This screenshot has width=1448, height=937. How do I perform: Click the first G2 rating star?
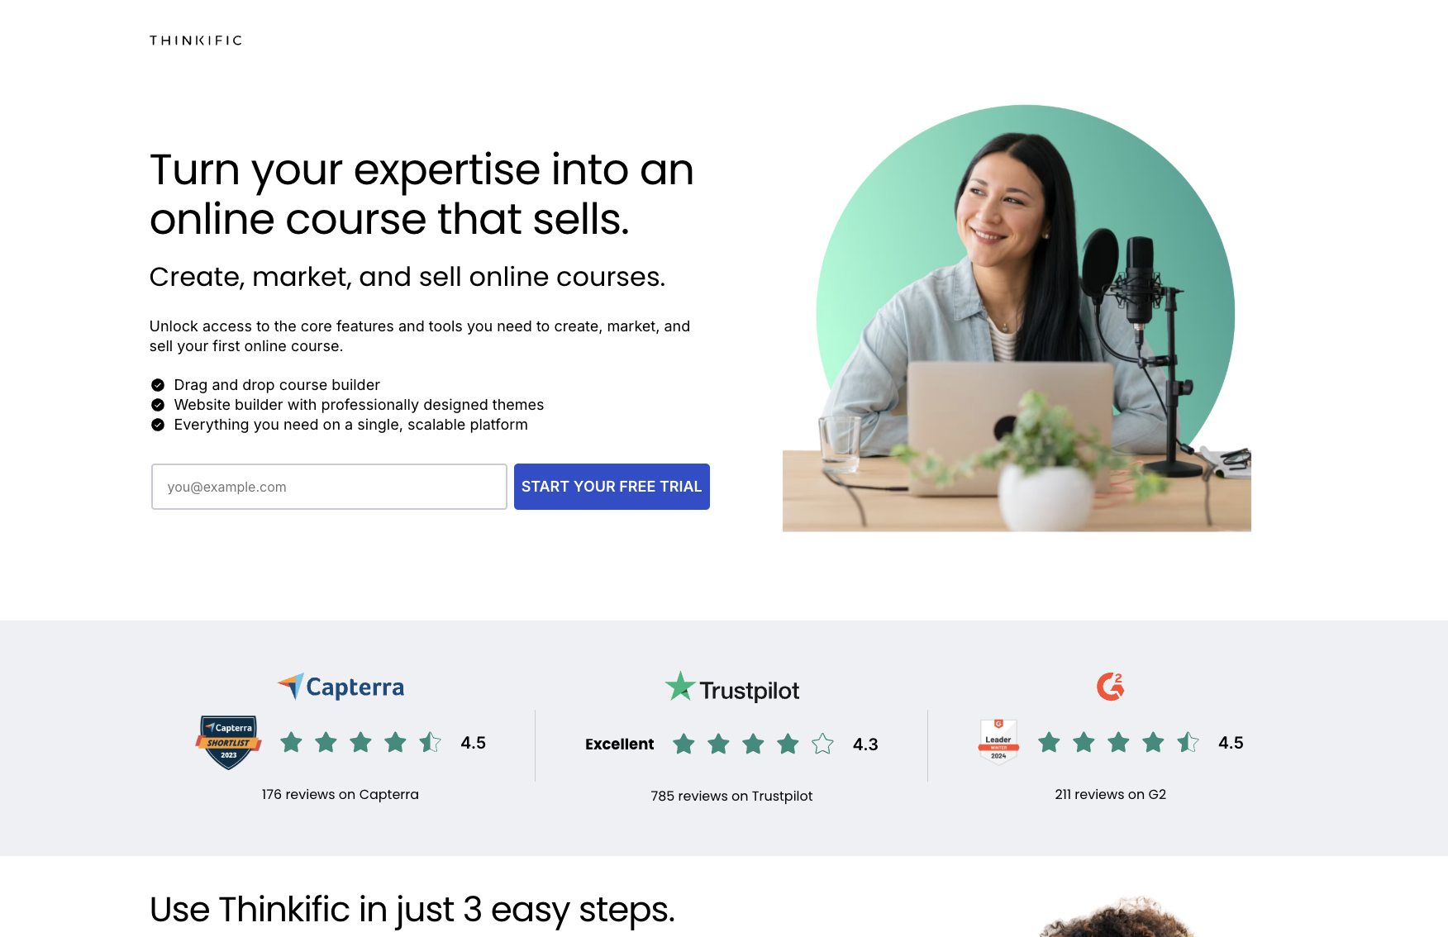pos(1049,742)
